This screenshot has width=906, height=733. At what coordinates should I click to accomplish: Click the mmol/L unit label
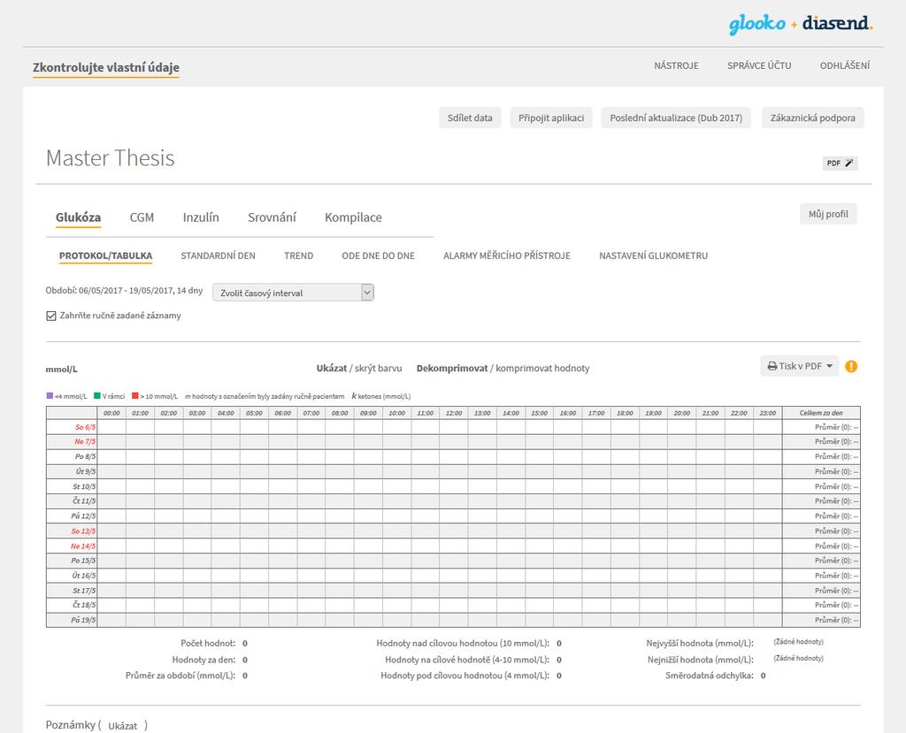click(61, 369)
